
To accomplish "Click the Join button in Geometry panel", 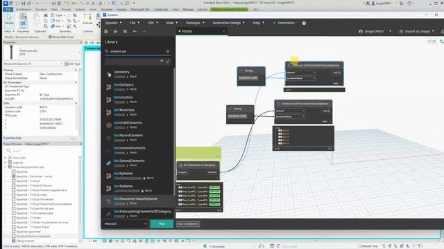I will [x=56, y=26].
